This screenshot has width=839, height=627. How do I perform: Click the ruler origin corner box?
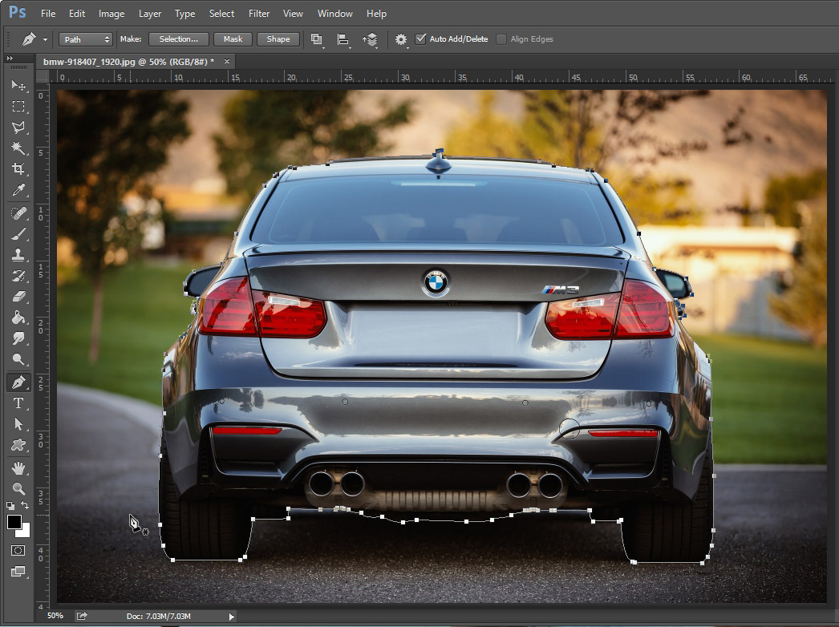coord(43,76)
